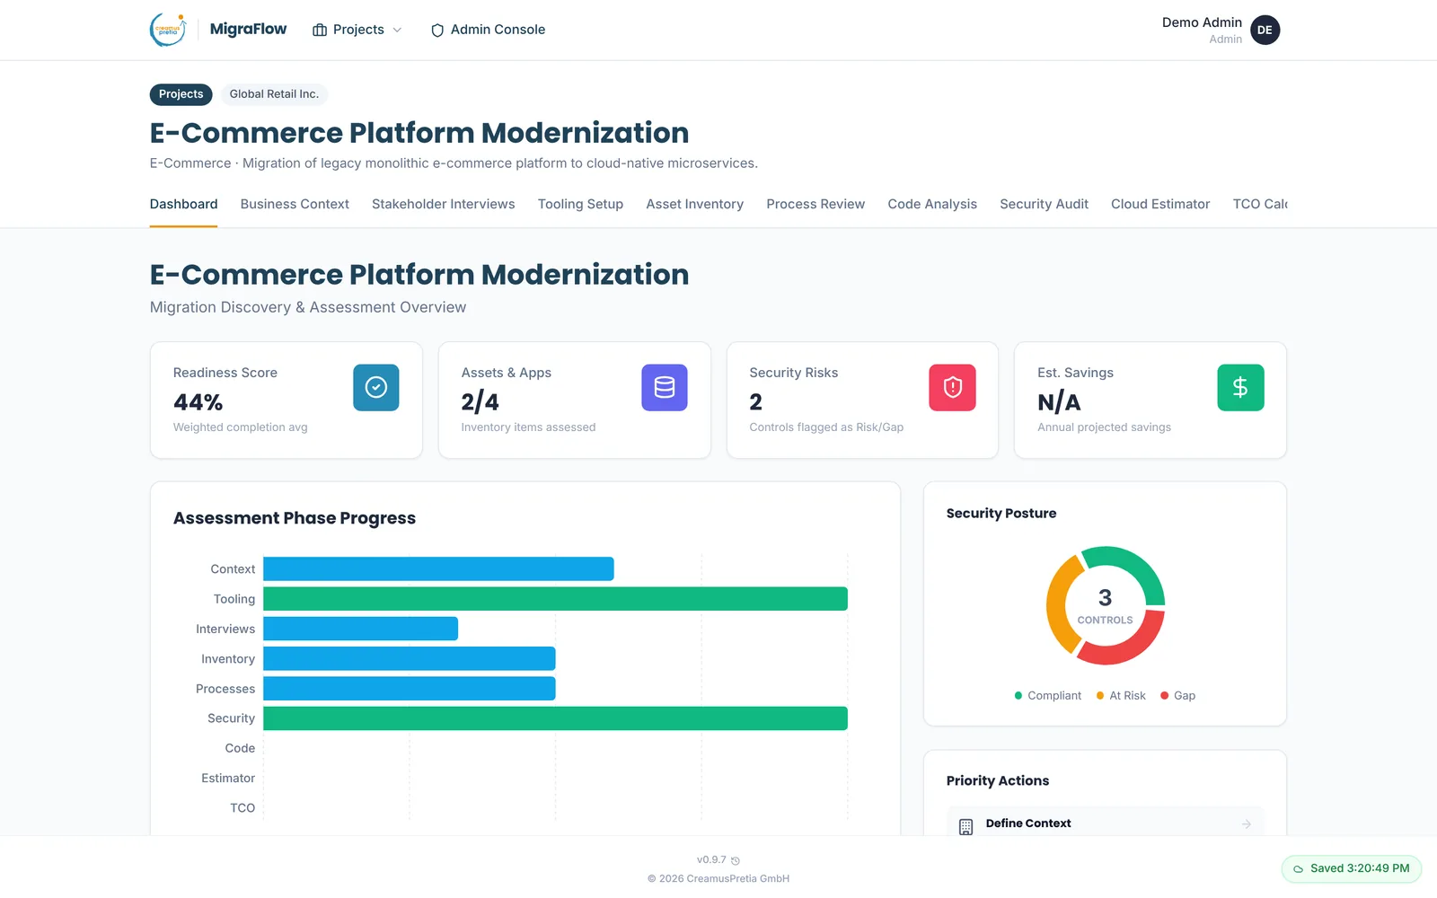
Task: Click the 44% readiness score value
Action: [x=198, y=402]
